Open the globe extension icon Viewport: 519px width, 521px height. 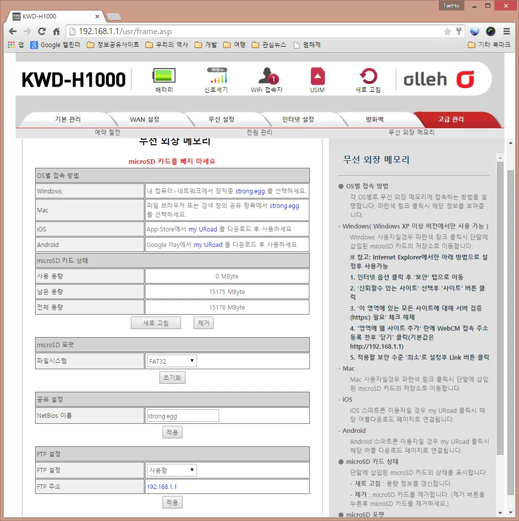[475, 31]
